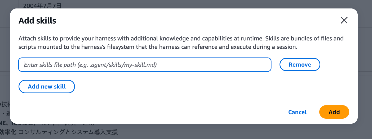Viewport: 372px width, 139px height.
Task: Click the Remove pill button beside the input
Action: (300, 65)
